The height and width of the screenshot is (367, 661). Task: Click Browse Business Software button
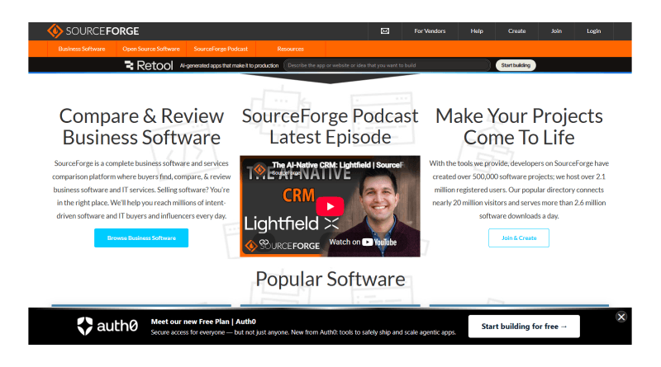pyautogui.click(x=141, y=238)
